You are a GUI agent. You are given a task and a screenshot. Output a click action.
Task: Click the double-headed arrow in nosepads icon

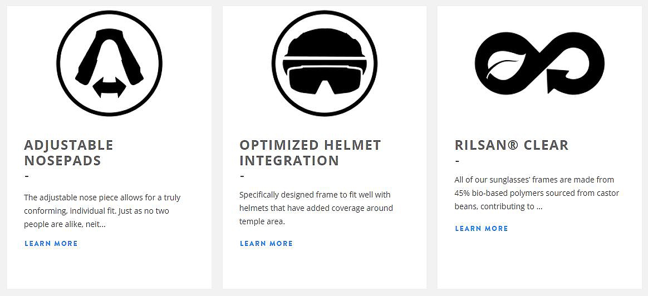tap(109, 86)
